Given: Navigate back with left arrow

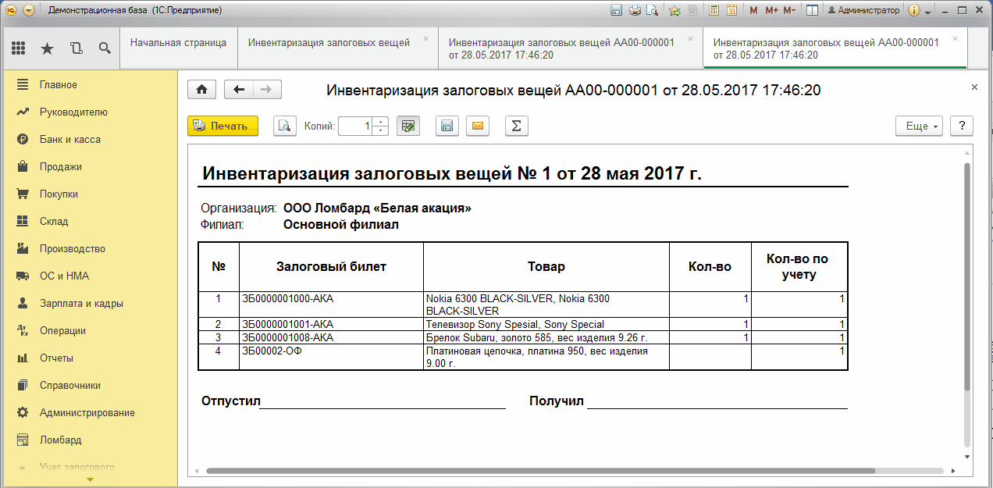Looking at the screenshot, I should coord(239,90).
